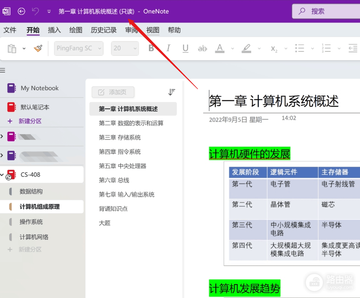Click the OneNote app icon in the title bar
This screenshot has height=298, width=360.
7,11
